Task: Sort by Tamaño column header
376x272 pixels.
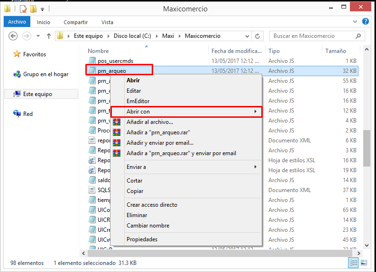Action: point(336,51)
